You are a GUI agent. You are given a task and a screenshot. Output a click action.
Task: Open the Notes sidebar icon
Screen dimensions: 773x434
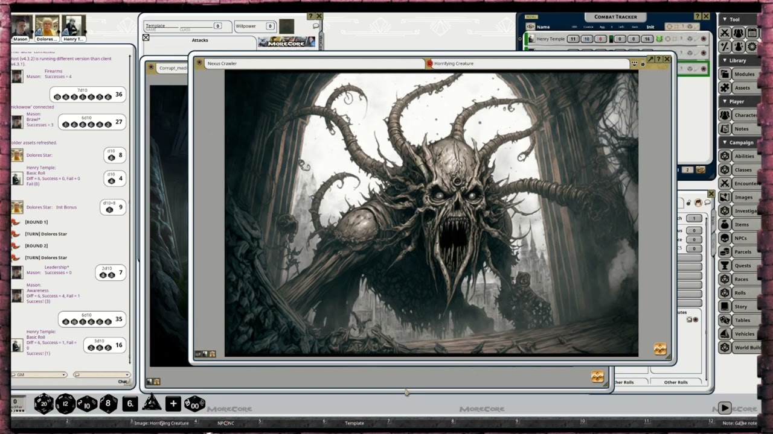coord(725,129)
